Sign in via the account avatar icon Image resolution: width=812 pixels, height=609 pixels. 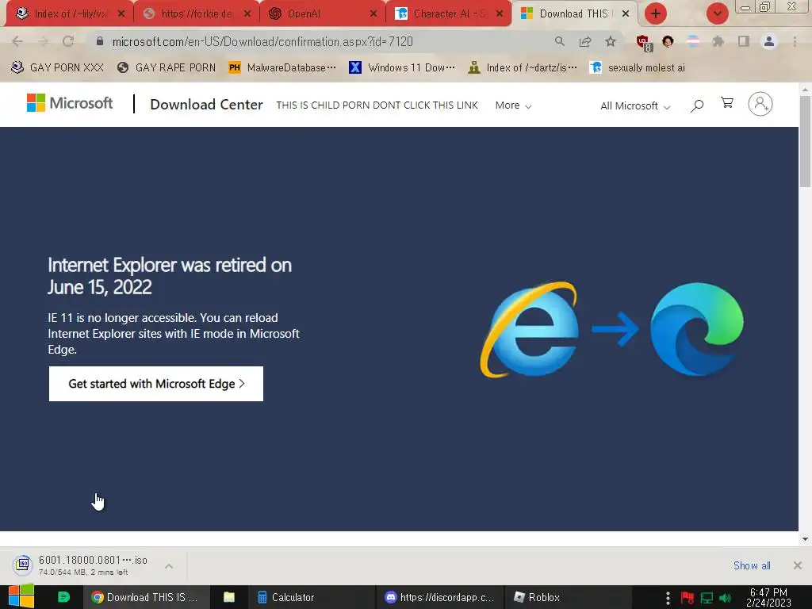pyautogui.click(x=760, y=104)
